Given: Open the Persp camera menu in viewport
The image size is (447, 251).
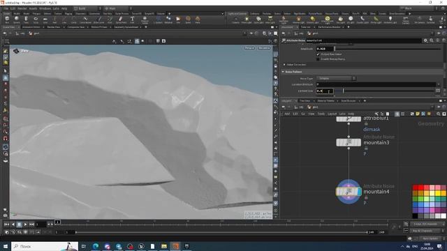Looking at the screenshot, I should 249,48.
